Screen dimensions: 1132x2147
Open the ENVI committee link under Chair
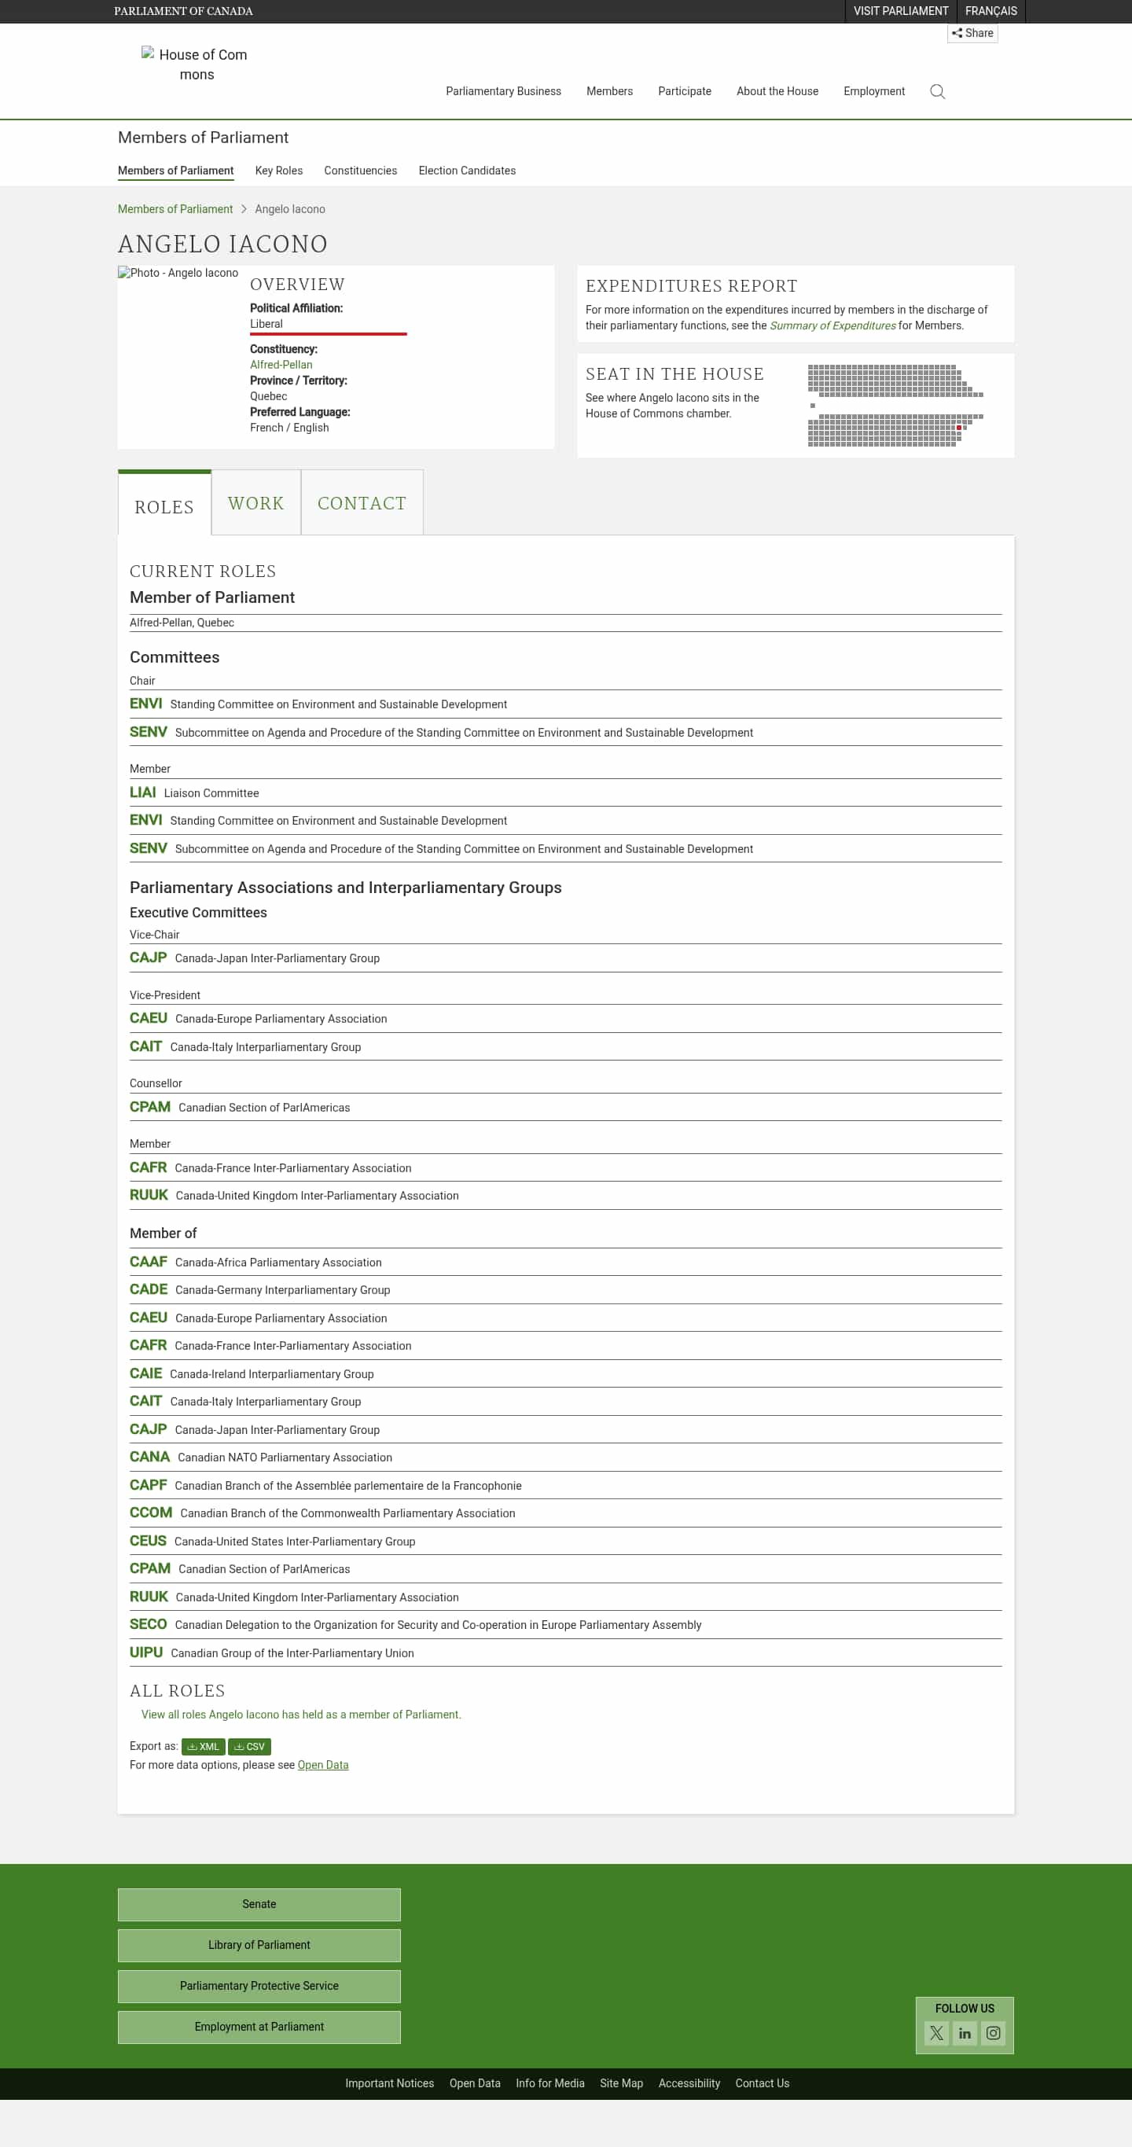coord(146,704)
